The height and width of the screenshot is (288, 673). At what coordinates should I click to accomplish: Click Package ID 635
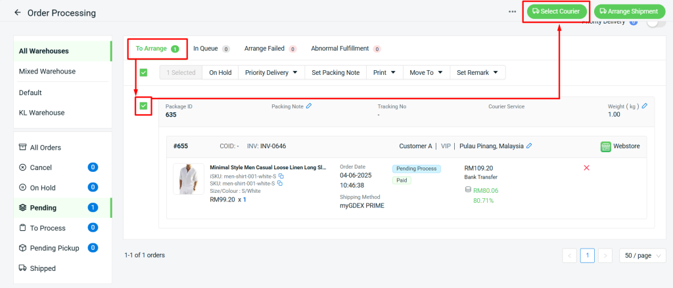point(171,114)
